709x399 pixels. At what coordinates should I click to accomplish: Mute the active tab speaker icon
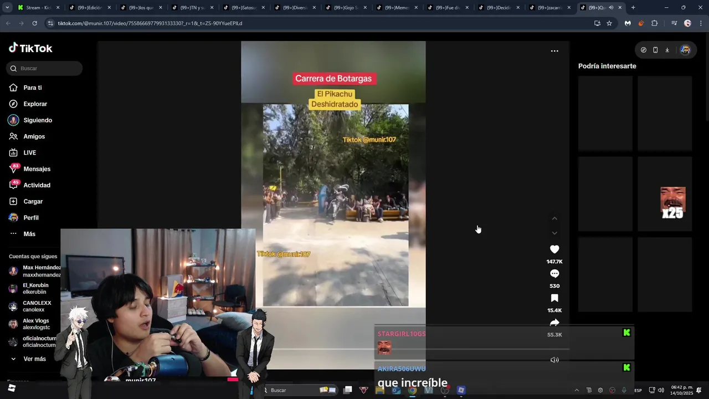point(611,8)
